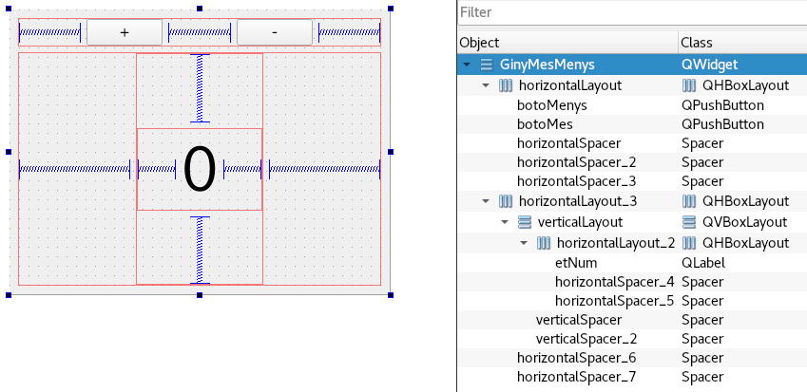The height and width of the screenshot is (392, 807).
Task: Sort by the Object column header
Action: (567, 43)
